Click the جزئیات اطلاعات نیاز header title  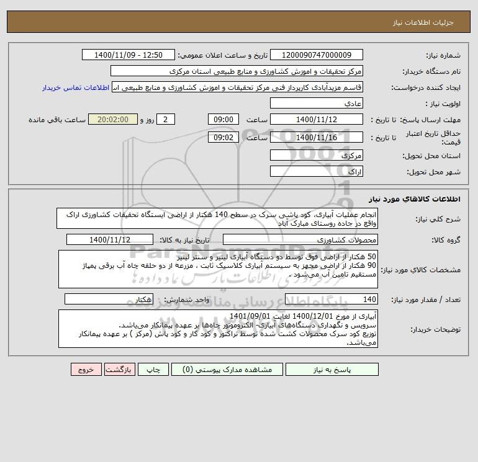point(423,22)
